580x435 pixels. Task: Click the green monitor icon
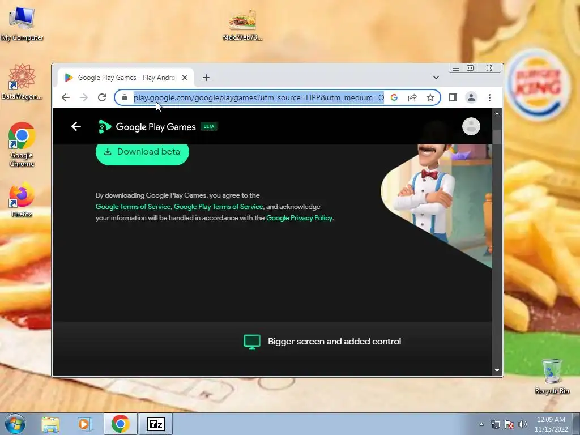pyautogui.click(x=252, y=342)
